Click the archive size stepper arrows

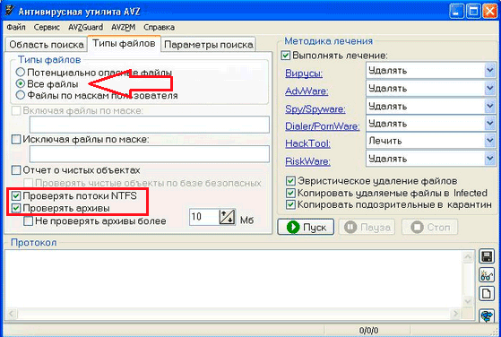[x=227, y=217]
